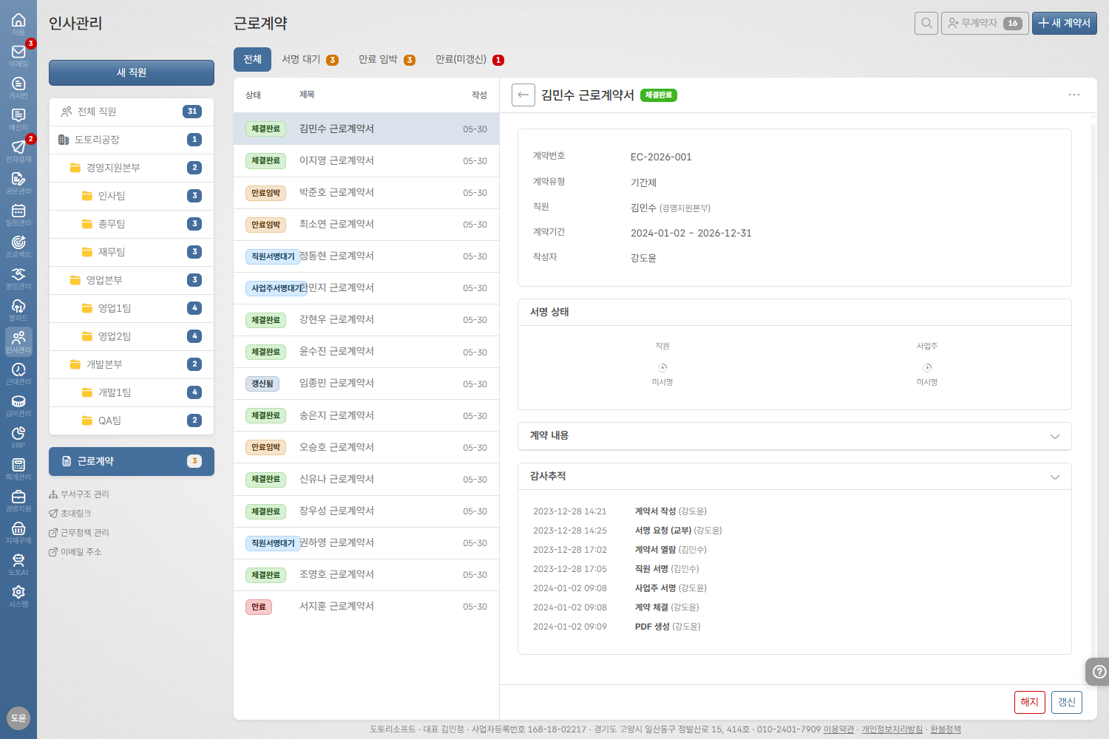Select the 총무팀 folder
The image size is (1109, 739).
[132, 224]
